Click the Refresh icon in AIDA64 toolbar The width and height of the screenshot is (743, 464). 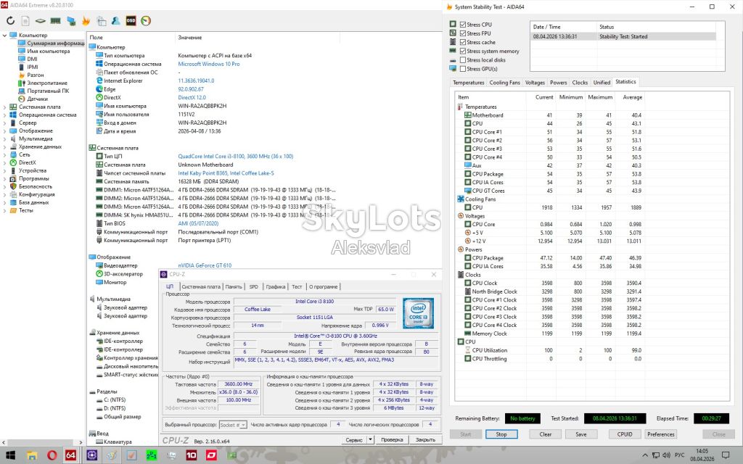click(10, 21)
